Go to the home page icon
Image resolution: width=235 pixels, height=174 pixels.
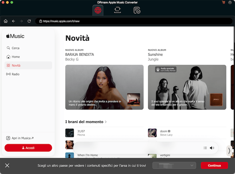pos(6,21)
